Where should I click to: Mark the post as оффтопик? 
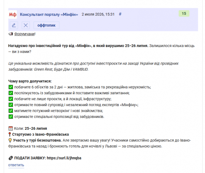tap(46, 25)
